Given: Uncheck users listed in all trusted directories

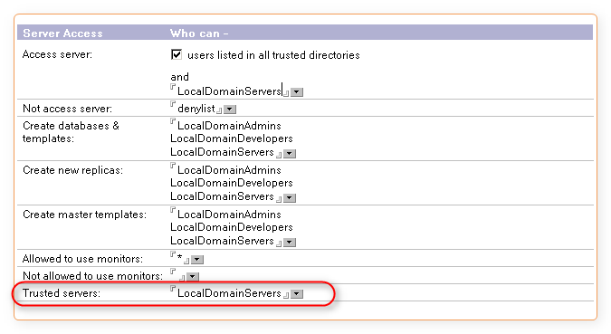Looking at the screenshot, I should pyautogui.click(x=177, y=54).
